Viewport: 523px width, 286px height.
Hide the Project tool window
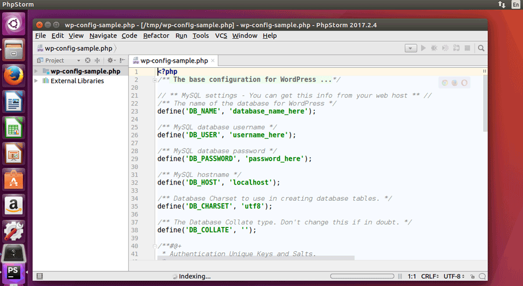tap(123, 60)
